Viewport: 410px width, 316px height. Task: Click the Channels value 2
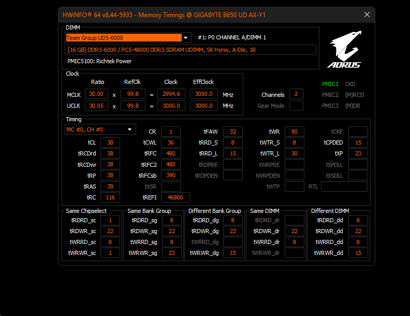(x=296, y=94)
